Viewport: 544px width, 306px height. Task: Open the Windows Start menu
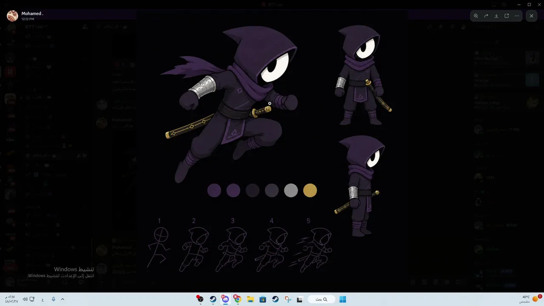tap(343, 299)
